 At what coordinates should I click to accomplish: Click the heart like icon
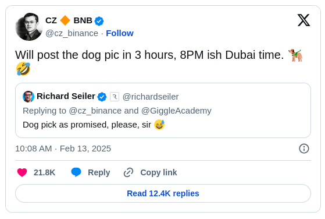pos(22,172)
